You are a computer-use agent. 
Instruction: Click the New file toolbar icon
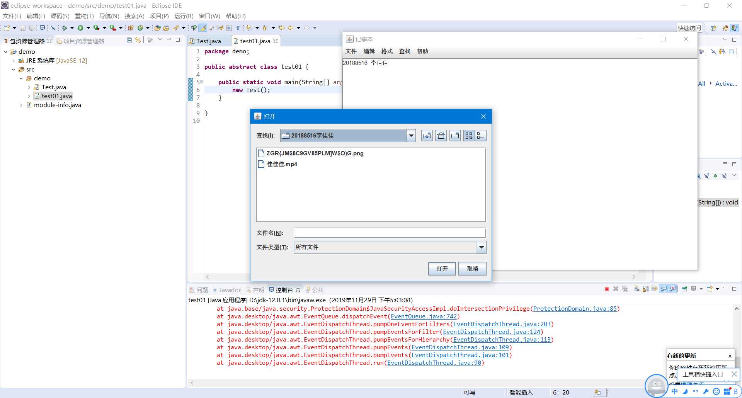(7, 28)
